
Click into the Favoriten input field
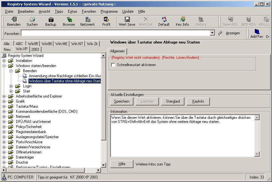(116, 33)
